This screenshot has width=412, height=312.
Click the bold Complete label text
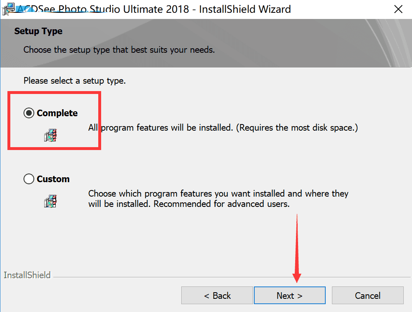(x=57, y=113)
